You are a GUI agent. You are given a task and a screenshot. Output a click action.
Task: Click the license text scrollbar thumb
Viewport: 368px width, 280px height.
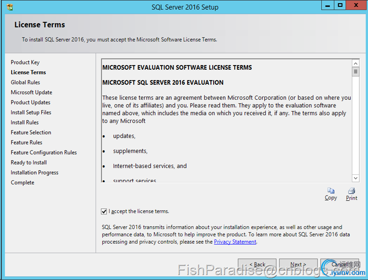pos(356,71)
